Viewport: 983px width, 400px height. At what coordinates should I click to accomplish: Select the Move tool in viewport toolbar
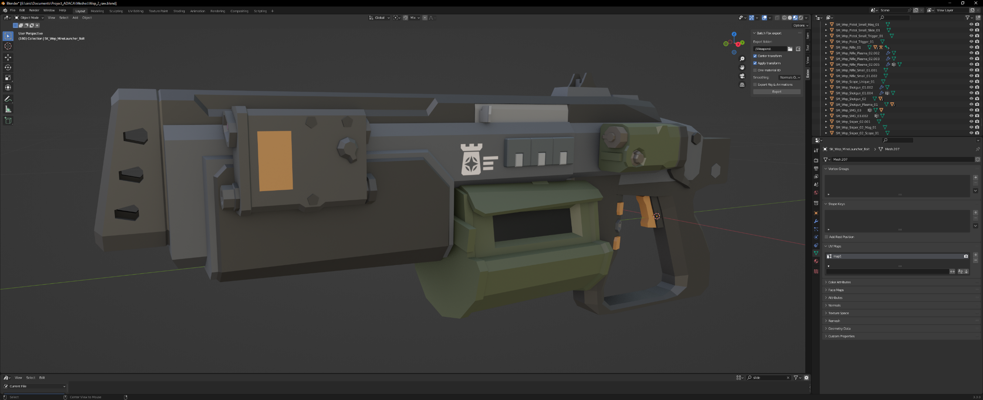click(x=8, y=57)
